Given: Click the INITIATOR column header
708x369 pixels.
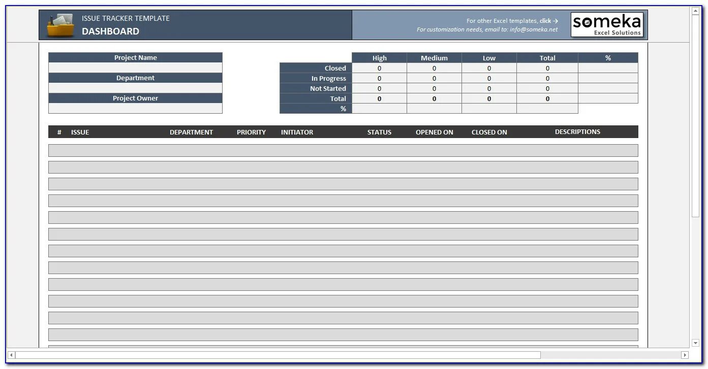Looking at the screenshot, I should (297, 132).
